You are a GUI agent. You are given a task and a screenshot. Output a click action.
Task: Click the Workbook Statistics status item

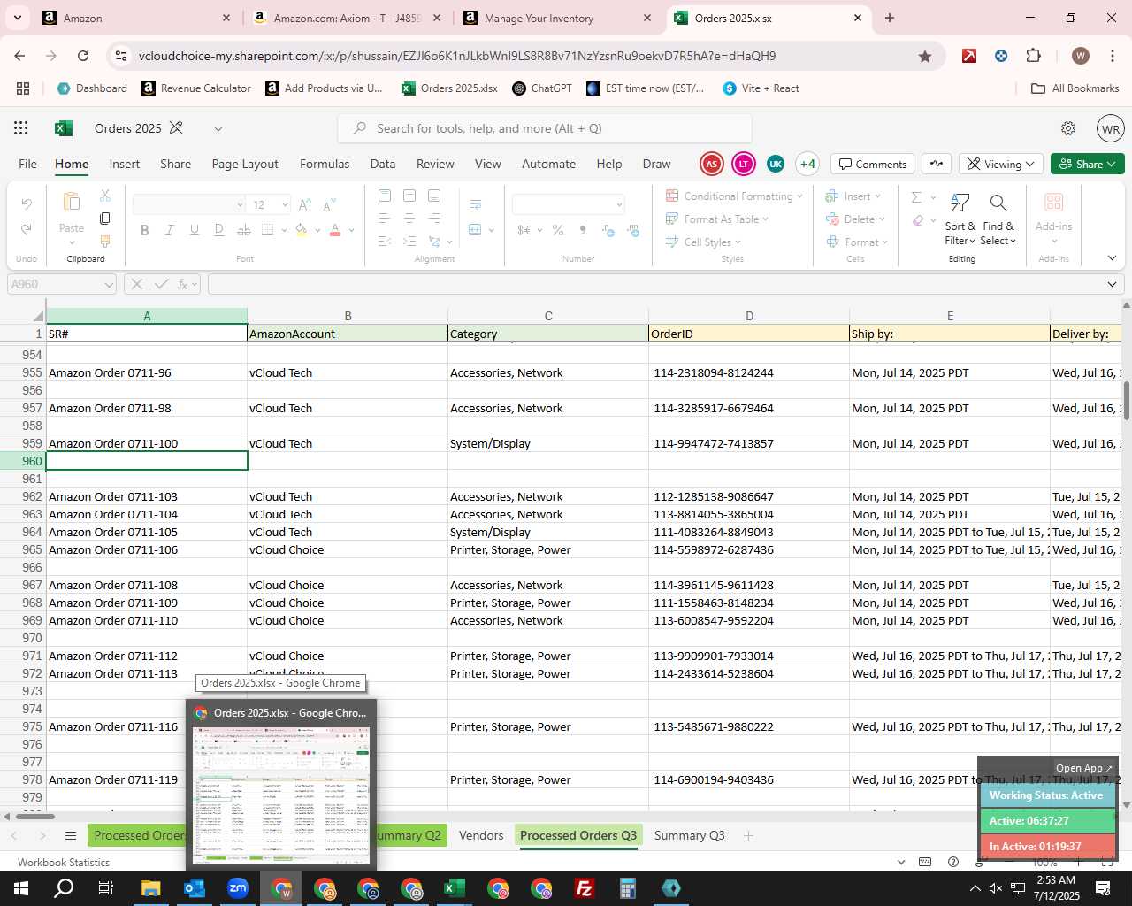[64, 862]
